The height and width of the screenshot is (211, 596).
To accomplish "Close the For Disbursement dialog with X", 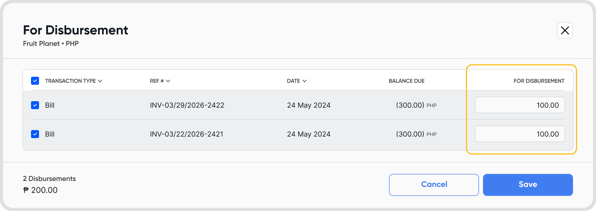I will coord(565,31).
